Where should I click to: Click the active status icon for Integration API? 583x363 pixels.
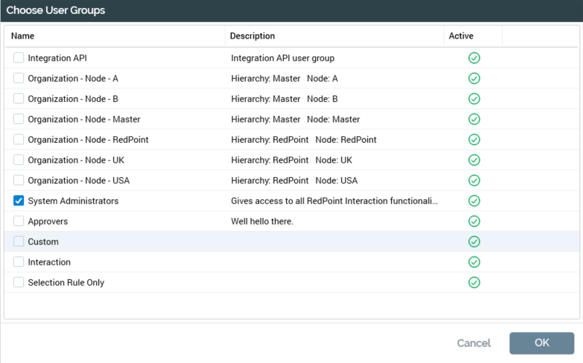point(474,58)
